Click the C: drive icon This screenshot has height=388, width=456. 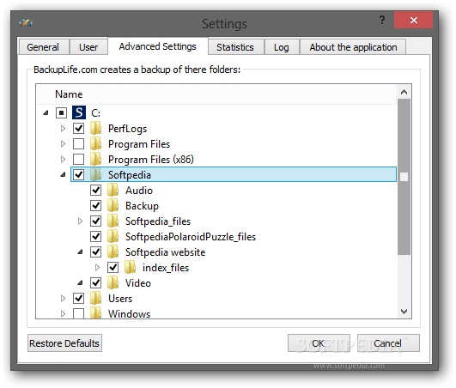(79, 112)
